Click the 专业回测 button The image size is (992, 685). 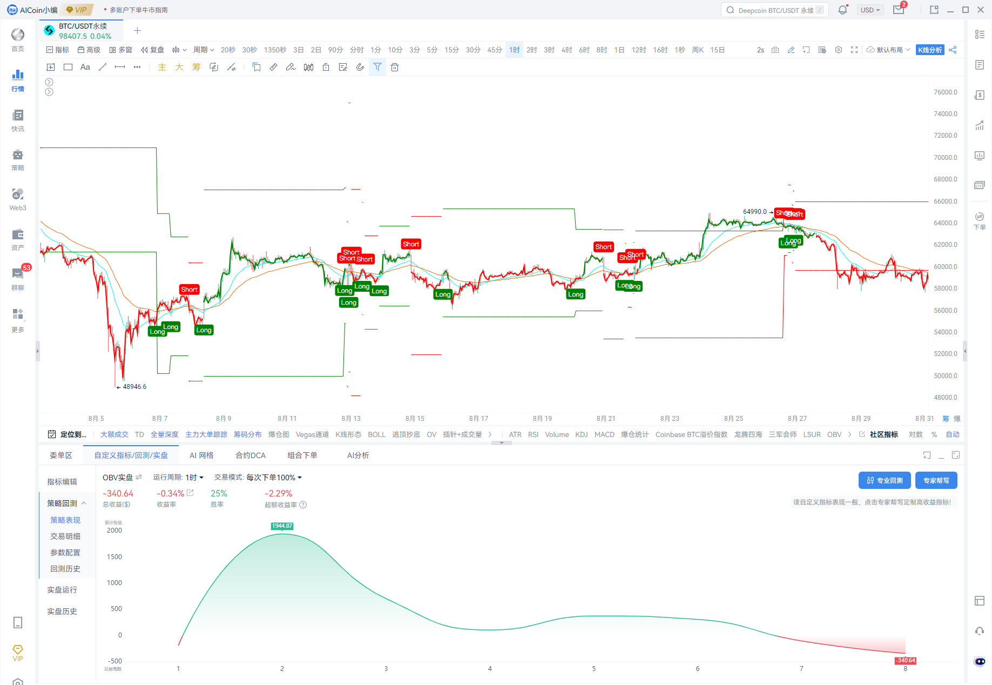(885, 480)
